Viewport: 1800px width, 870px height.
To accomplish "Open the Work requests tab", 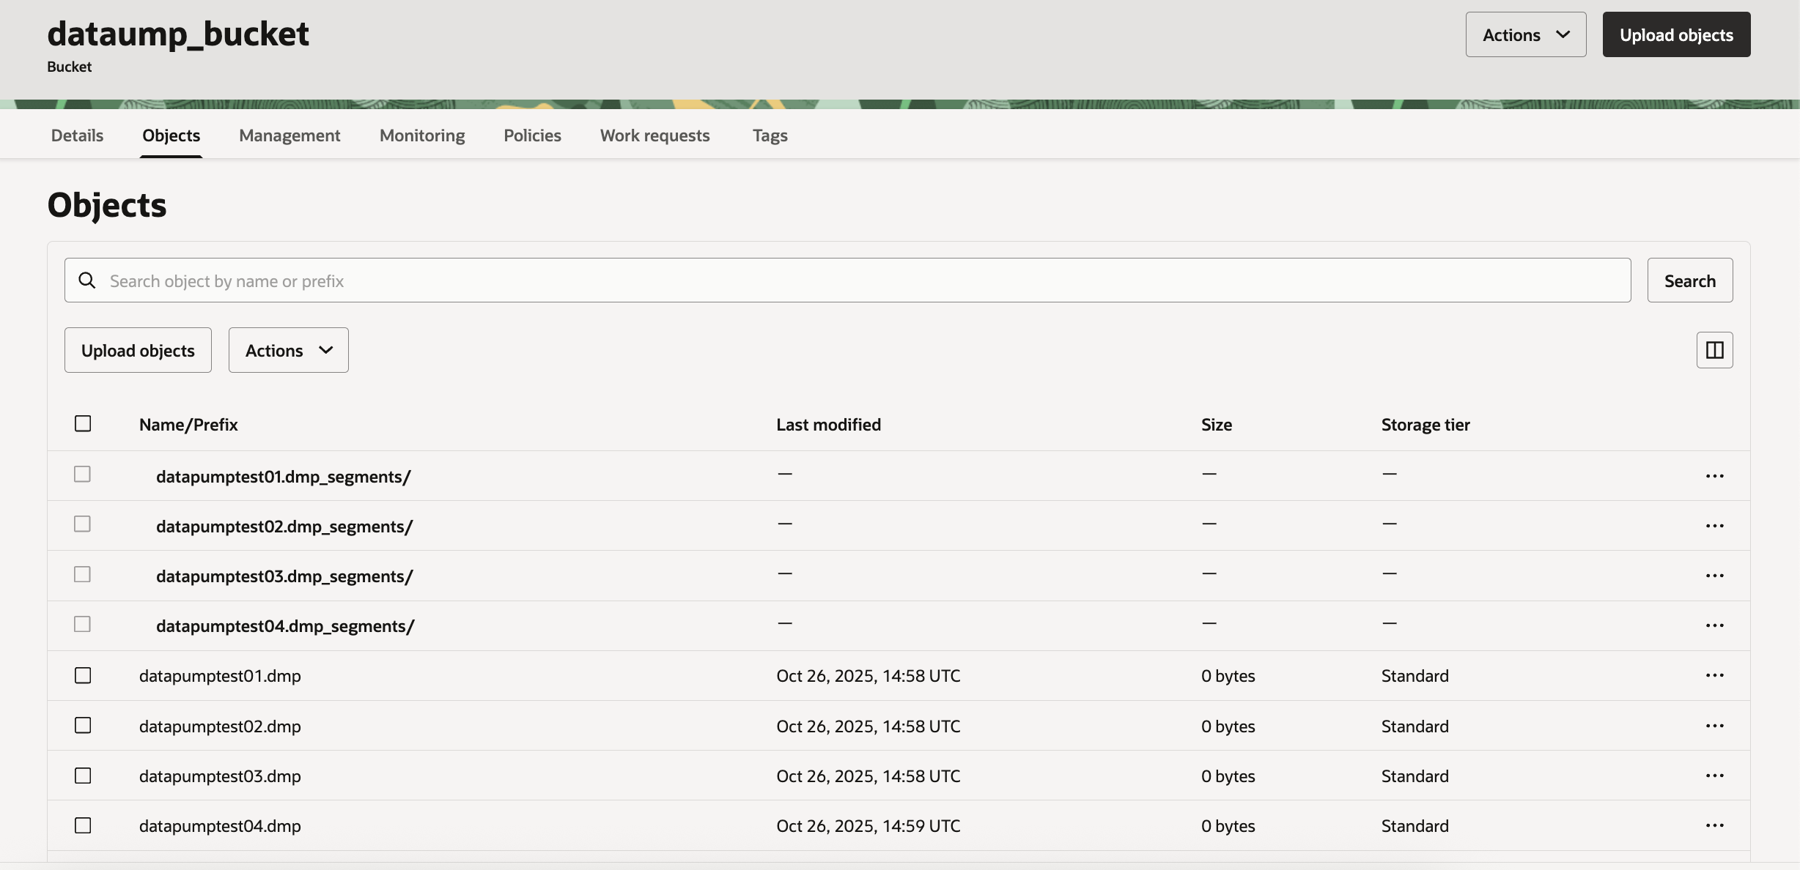I will point(654,135).
